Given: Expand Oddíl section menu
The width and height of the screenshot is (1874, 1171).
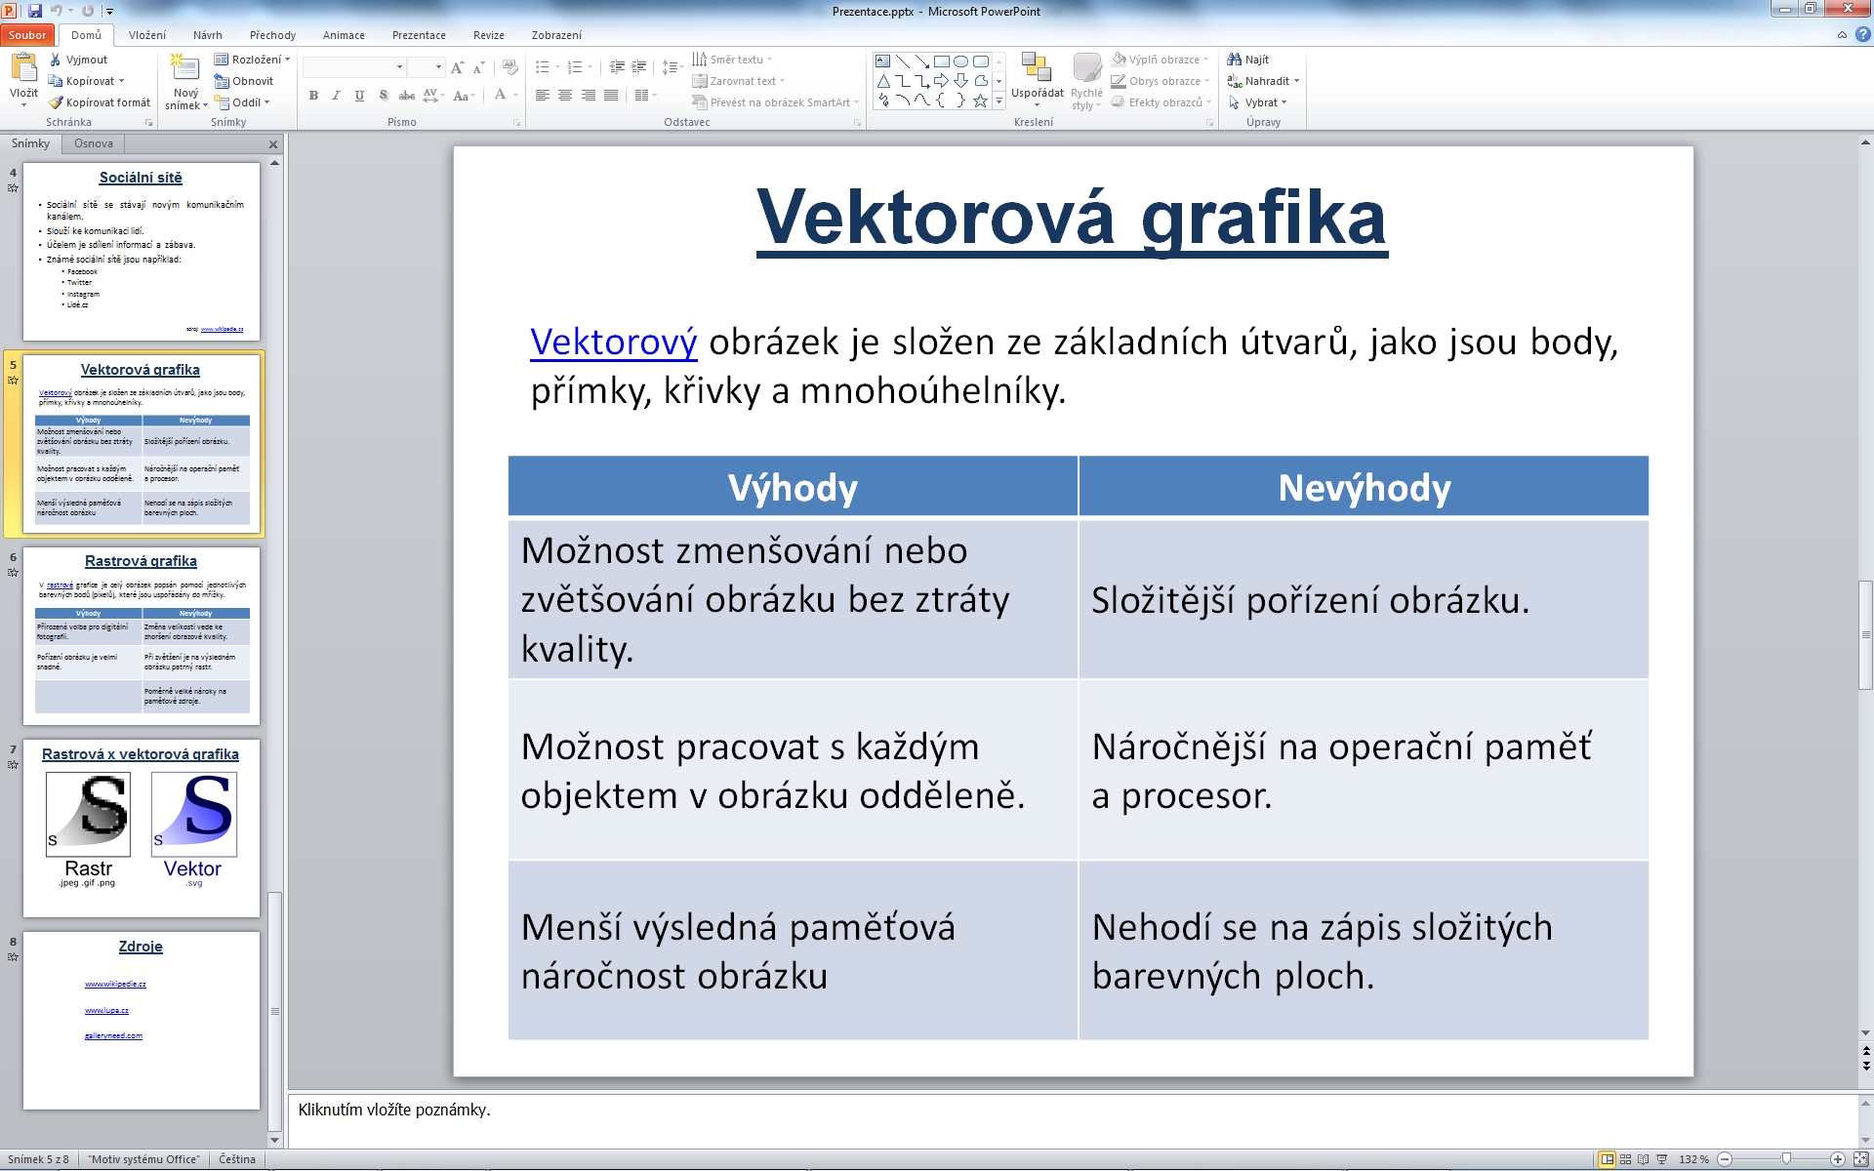Looking at the screenshot, I should click(242, 102).
